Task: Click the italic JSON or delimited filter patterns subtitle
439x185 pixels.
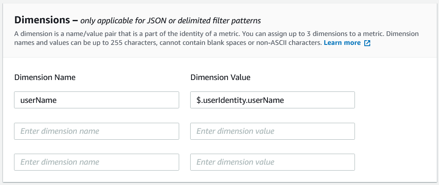Action: tap(171, 20)
